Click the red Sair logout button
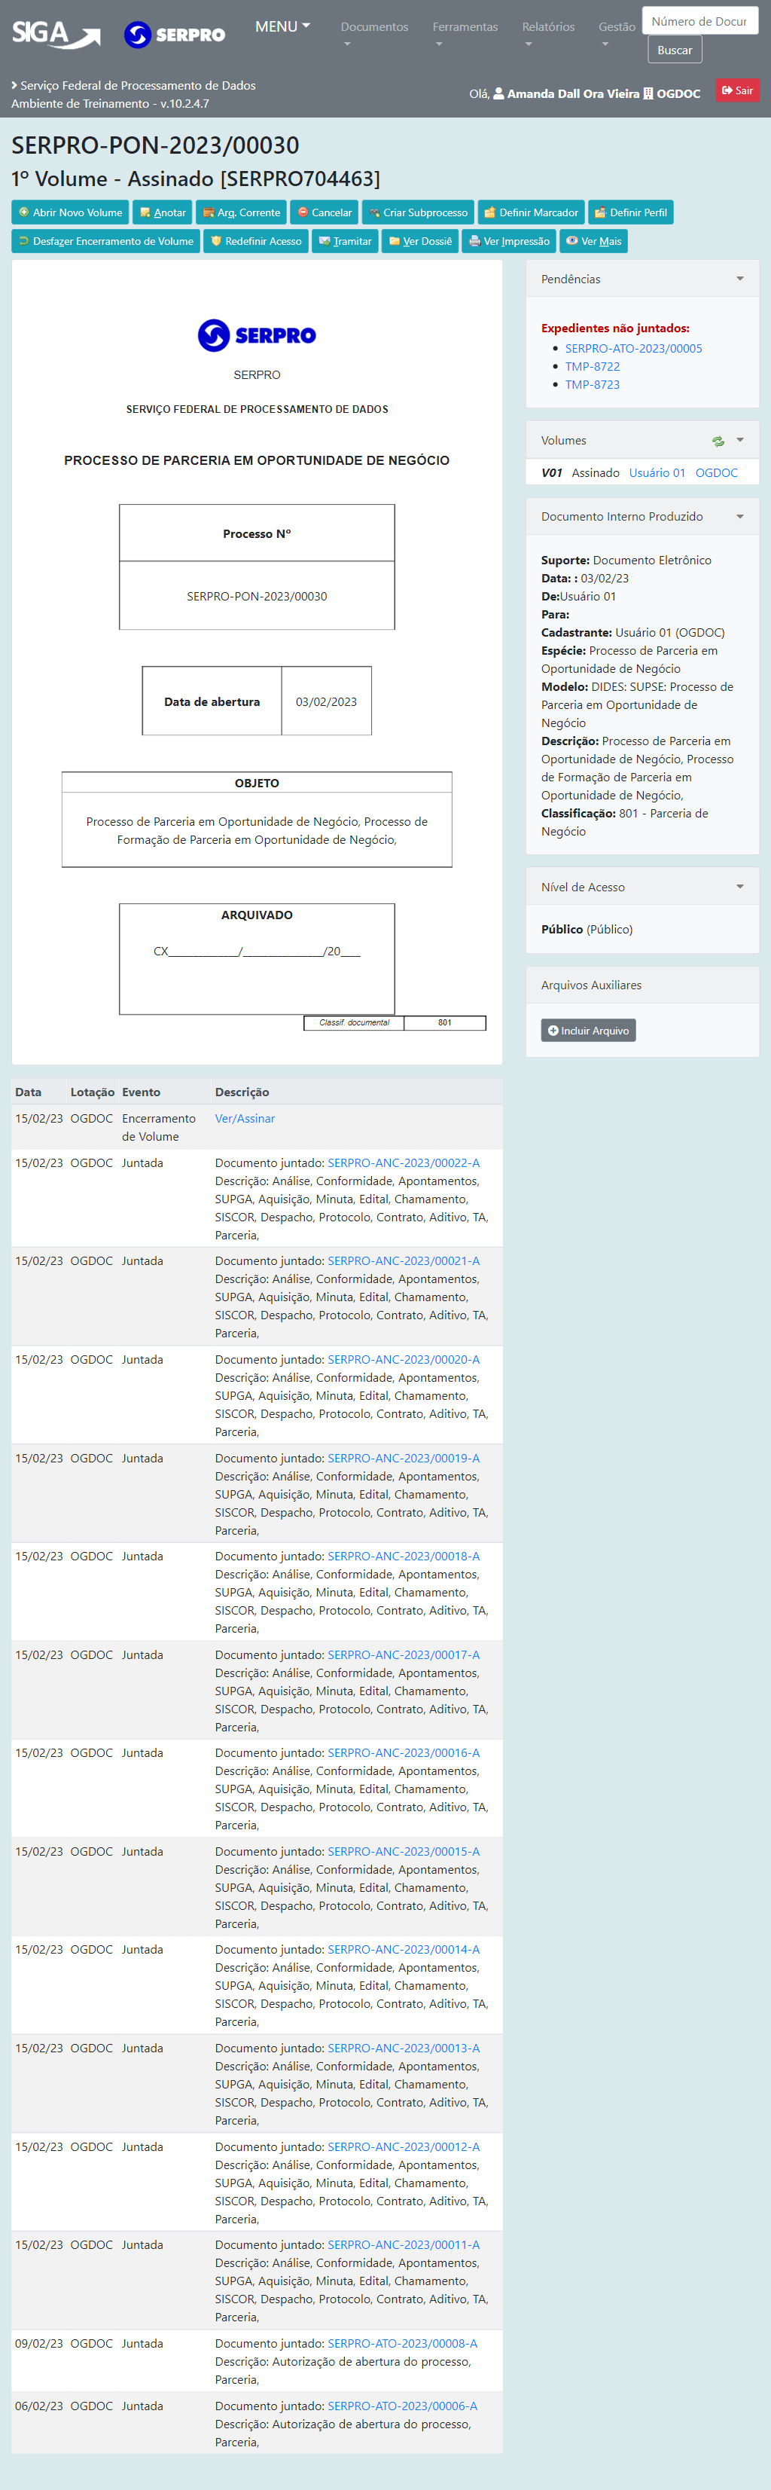The image size is (771, 2490). pos(737,91)
